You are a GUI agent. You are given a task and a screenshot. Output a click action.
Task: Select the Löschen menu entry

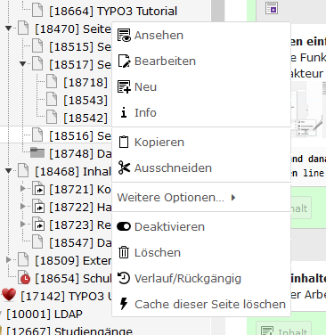click(201, 252)
